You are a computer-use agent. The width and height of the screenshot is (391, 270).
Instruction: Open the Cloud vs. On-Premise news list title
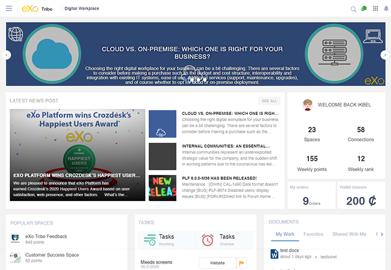[x=230, y=113]
